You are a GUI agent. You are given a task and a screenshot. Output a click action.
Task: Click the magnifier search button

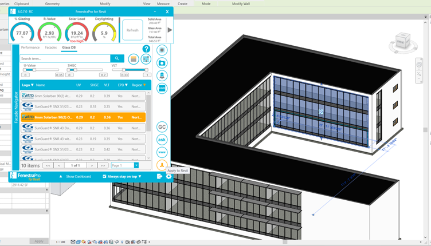pyautogui.click(x=117, y=58)
